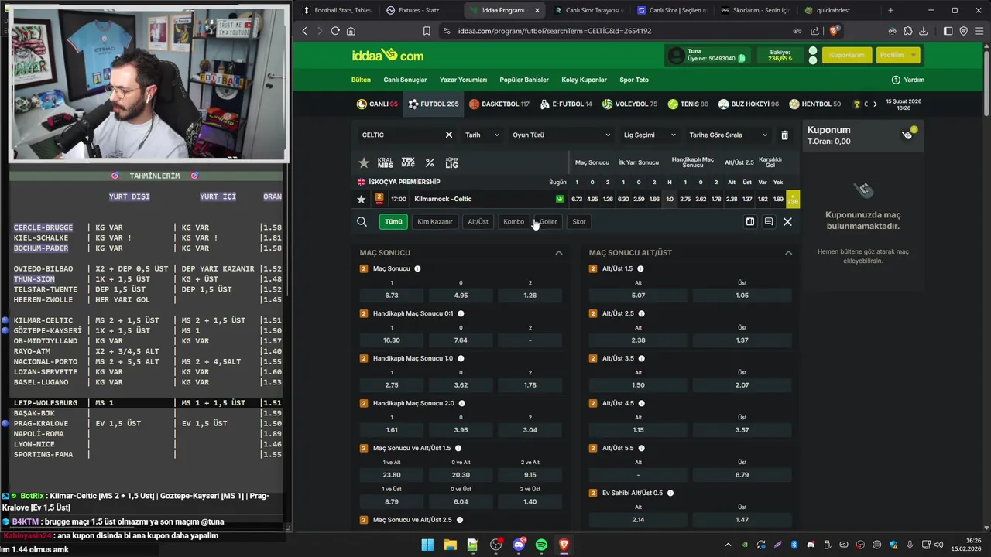
Task: Click the Kuponlarım button
Action: [x=847, y=55]
